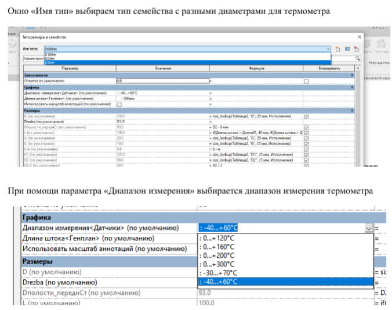Toggle lock checkbox in the «G (по умолчанию)» row

point(306,139)
